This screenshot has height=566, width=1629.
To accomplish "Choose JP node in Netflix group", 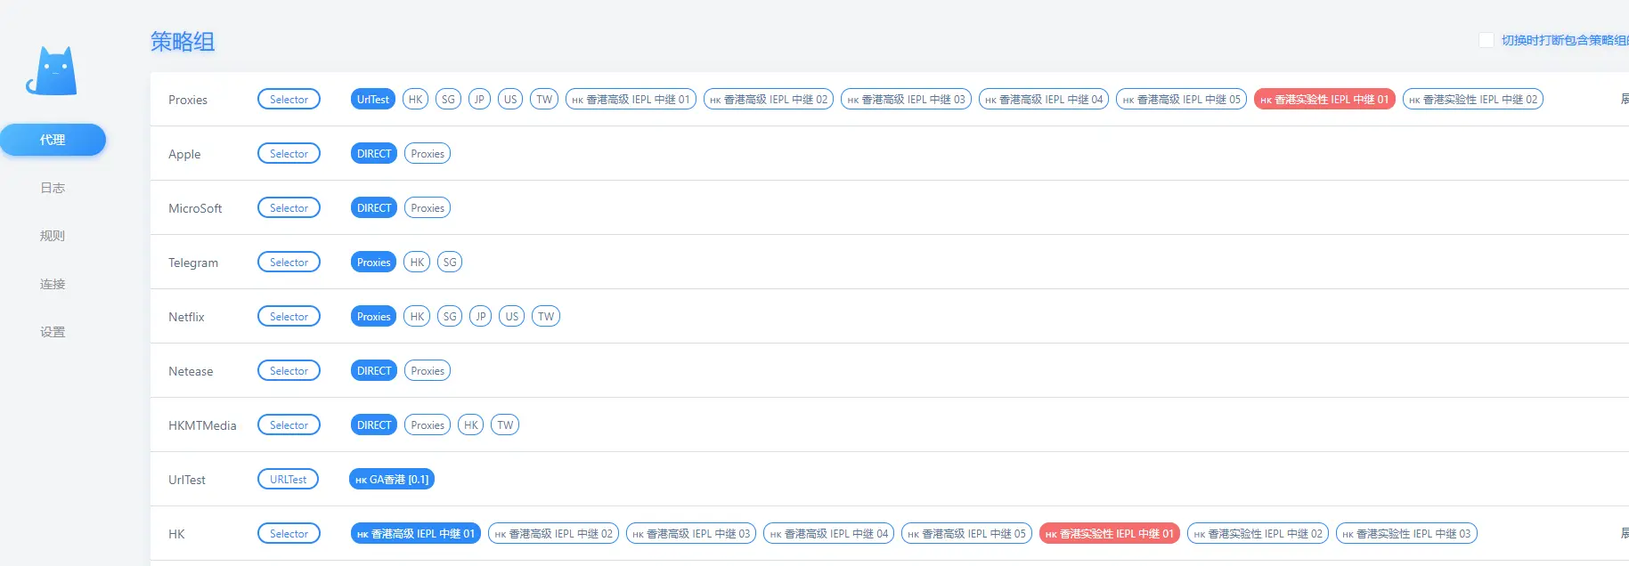I will (481, 317).
